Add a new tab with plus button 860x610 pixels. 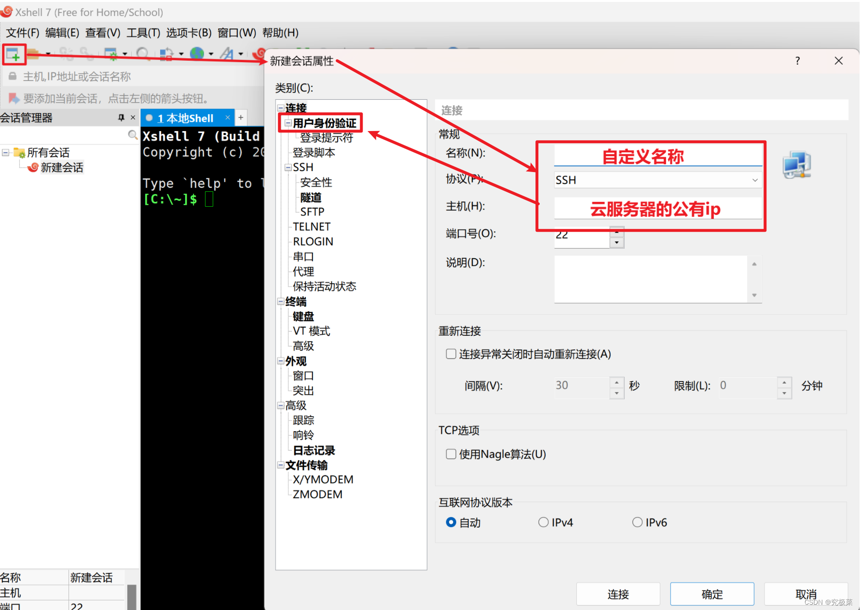coord(241,118)
